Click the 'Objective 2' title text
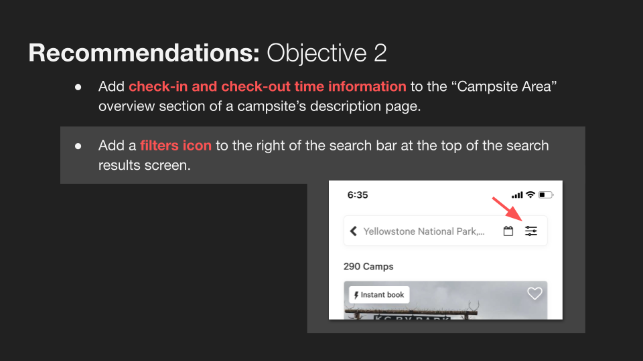The width and height of the screenshot is (643, 361). point(326,53)
